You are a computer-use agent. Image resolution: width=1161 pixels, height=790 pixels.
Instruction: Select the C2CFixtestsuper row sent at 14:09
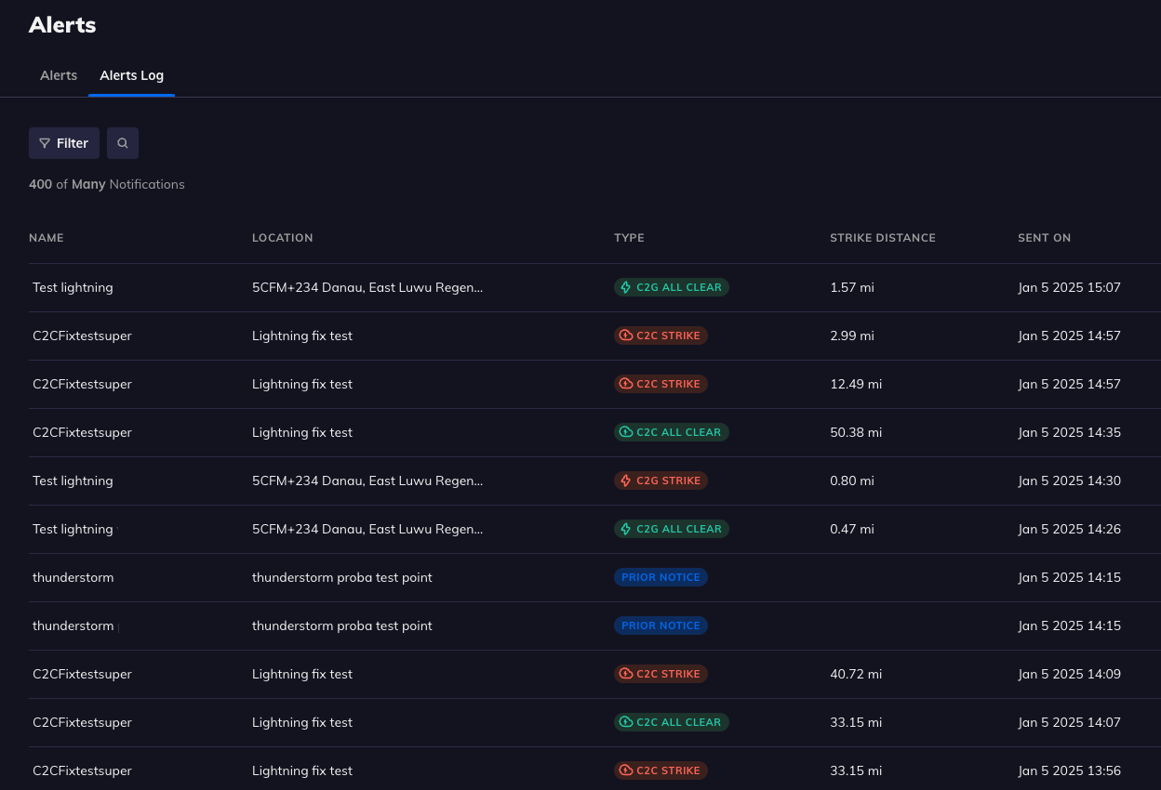580,674
